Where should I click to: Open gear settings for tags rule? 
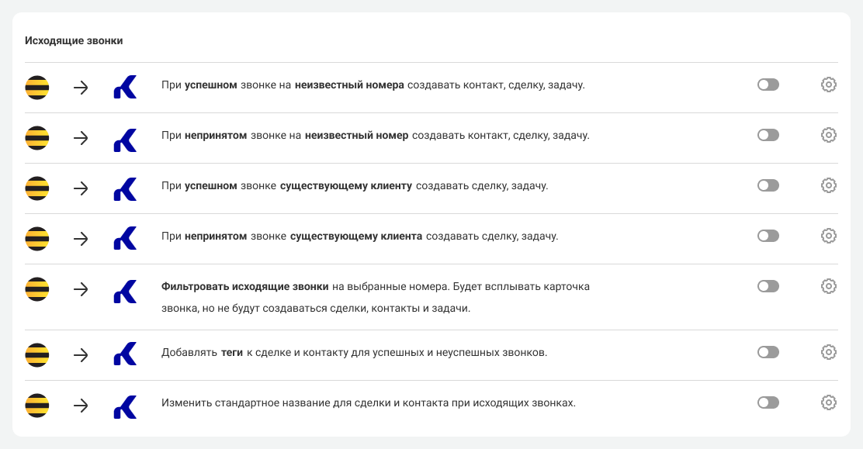point(828,352)
